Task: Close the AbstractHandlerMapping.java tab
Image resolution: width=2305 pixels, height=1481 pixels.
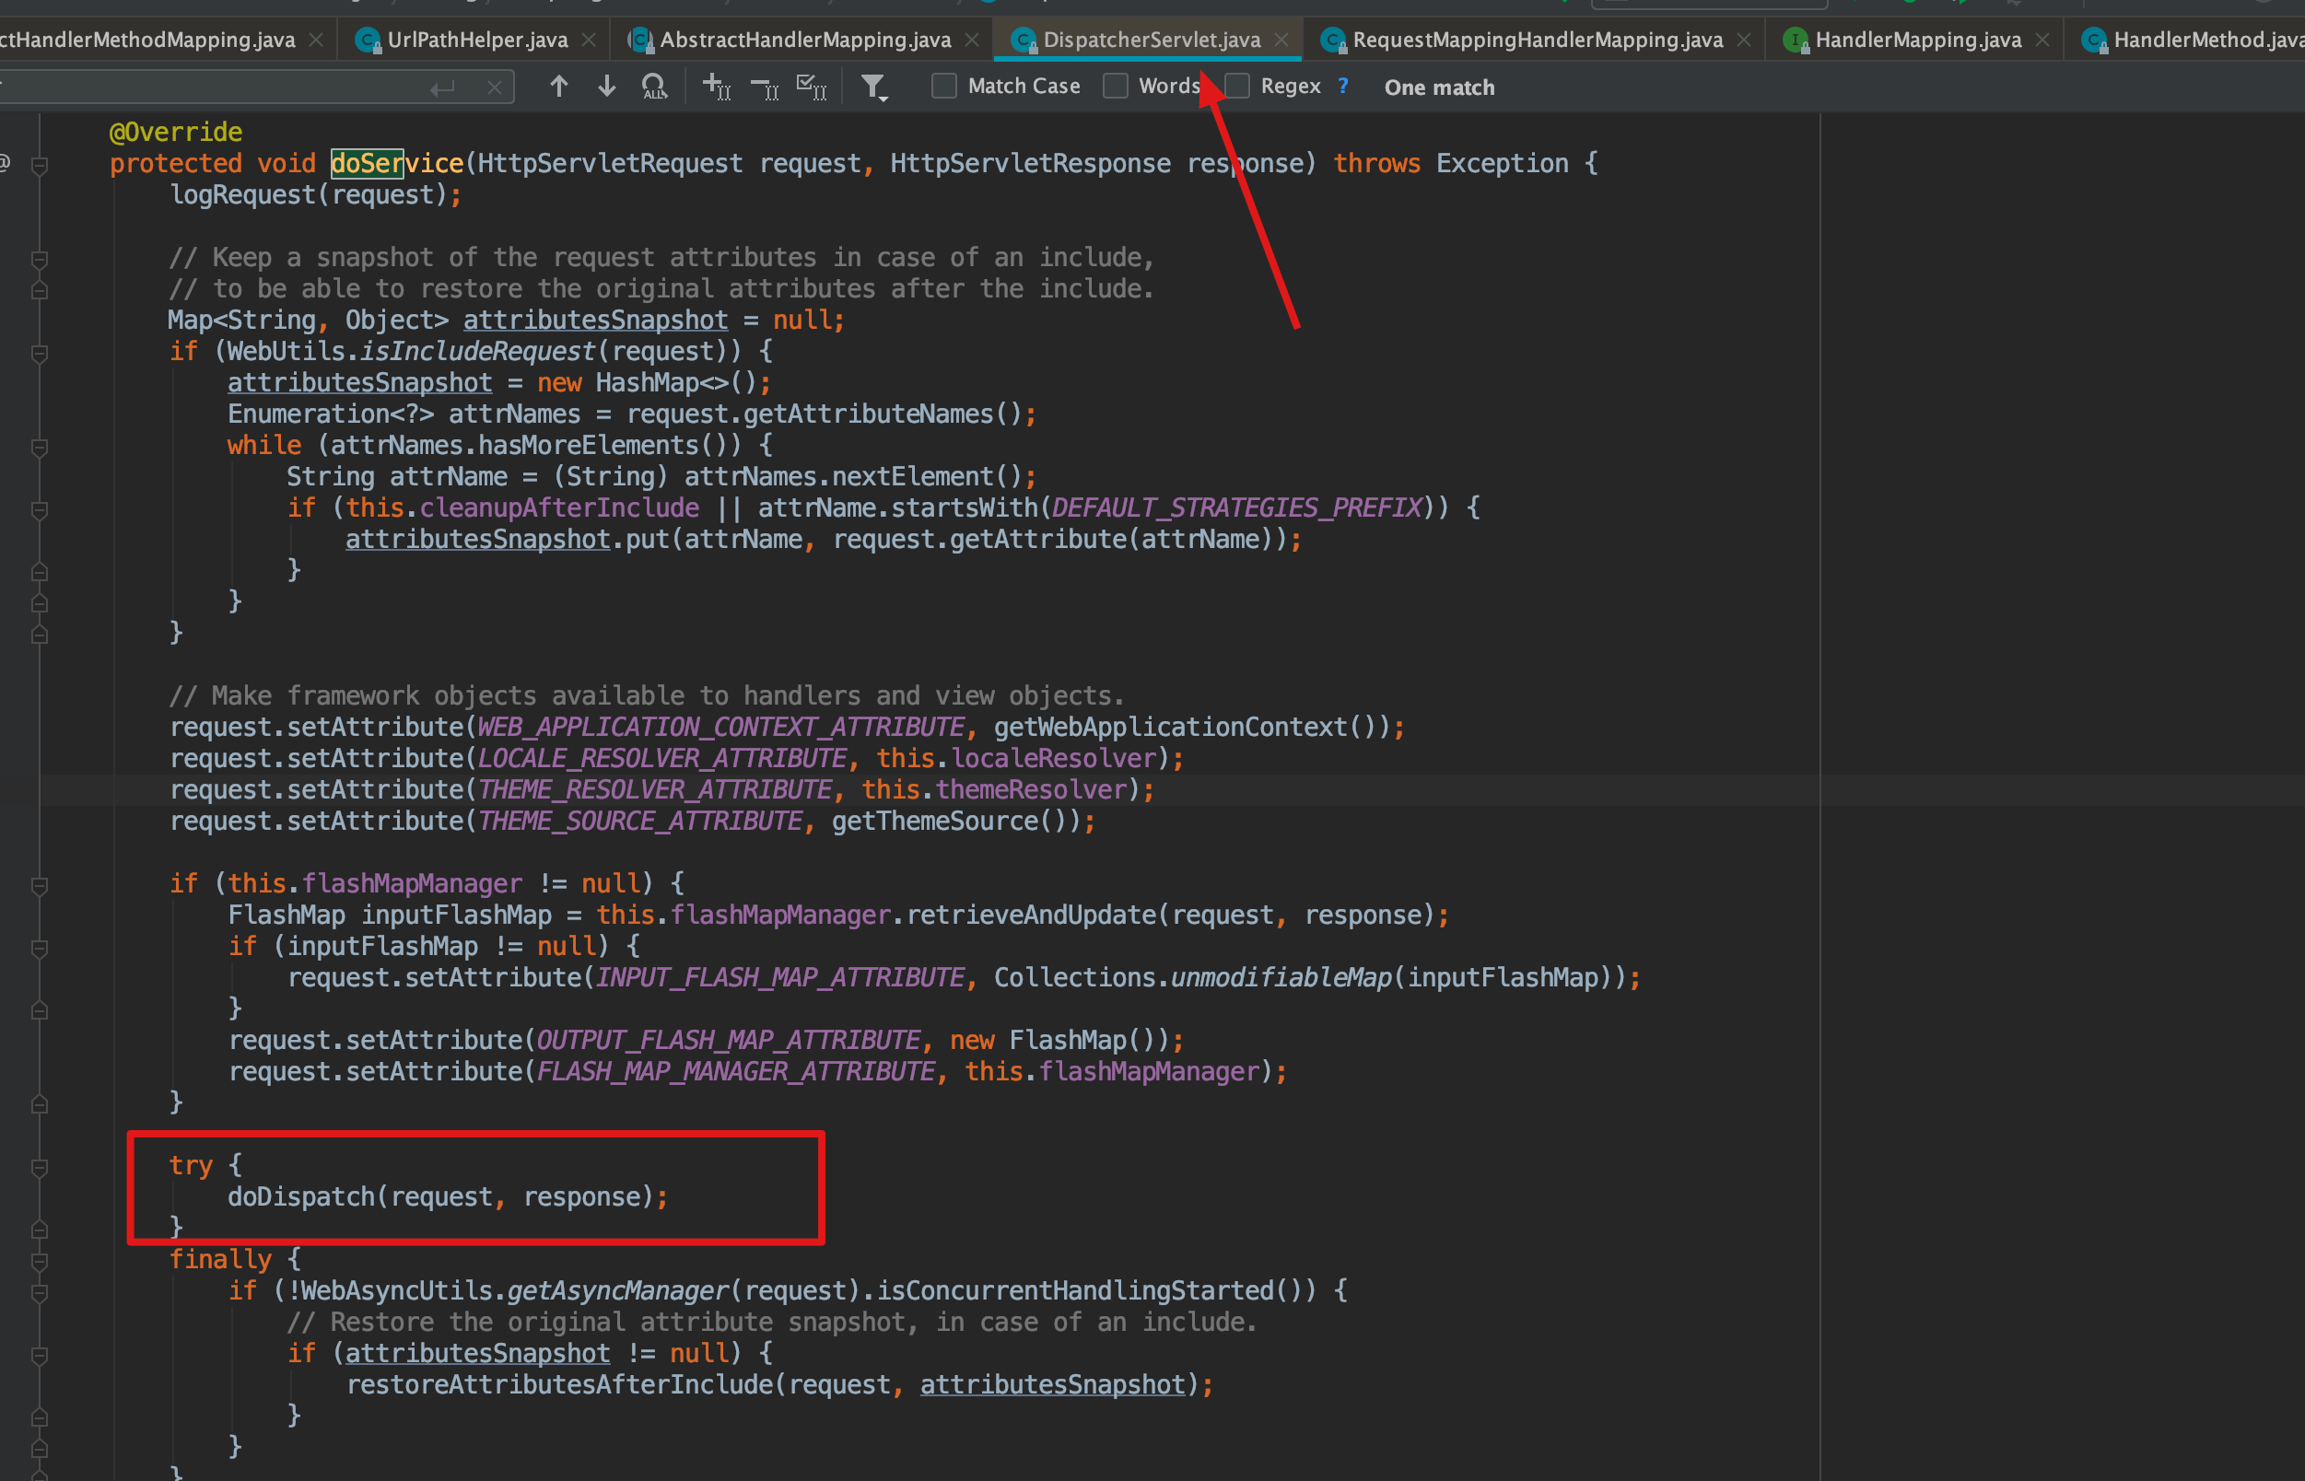Action: (972, 40)
